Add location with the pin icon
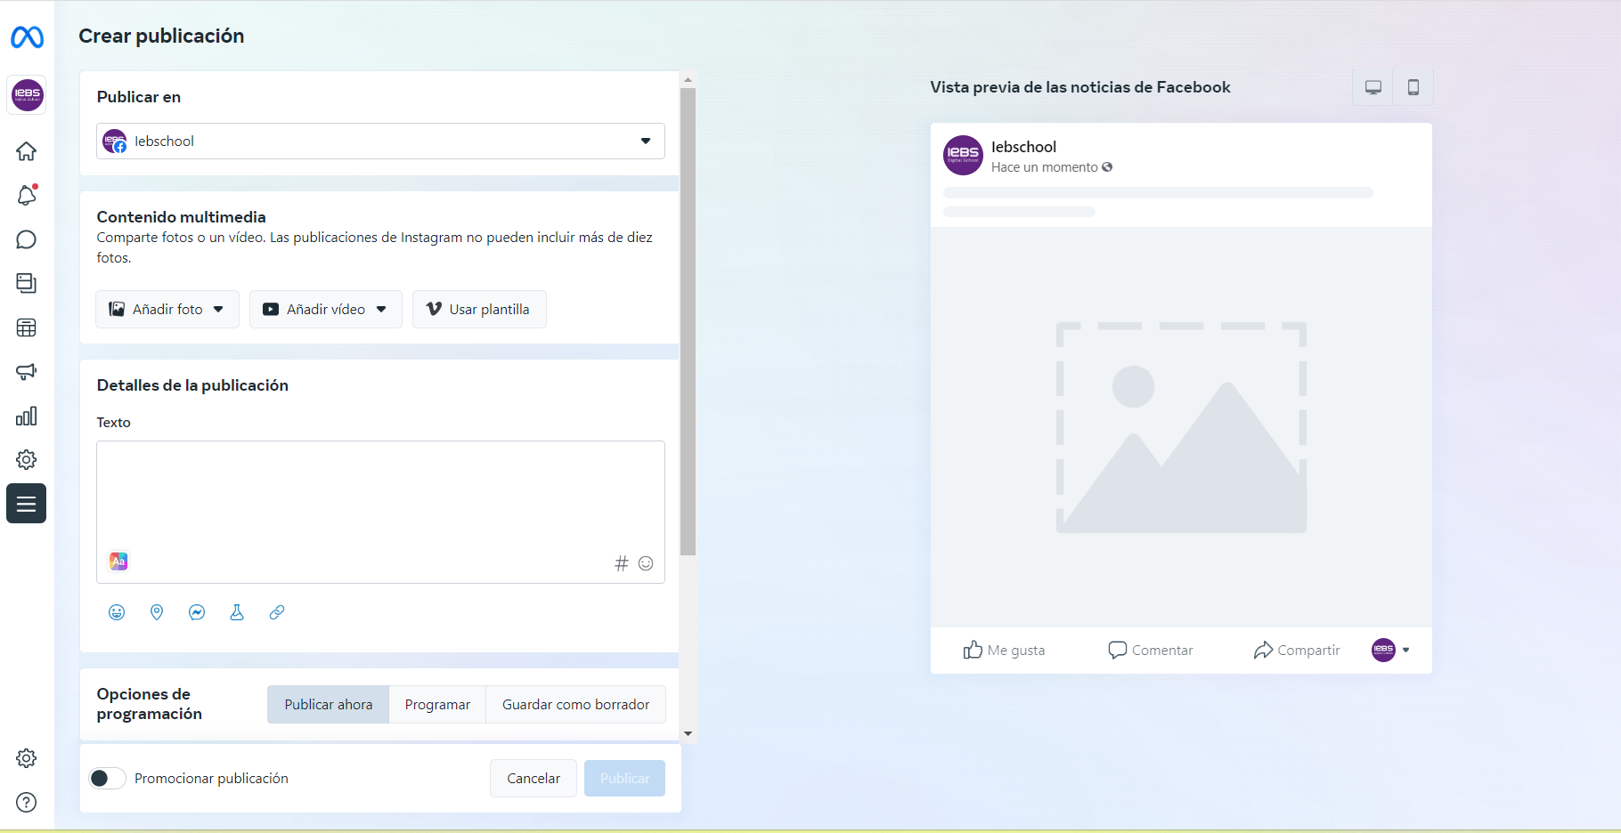1621x833 pixels. click(x=157, y=612)
